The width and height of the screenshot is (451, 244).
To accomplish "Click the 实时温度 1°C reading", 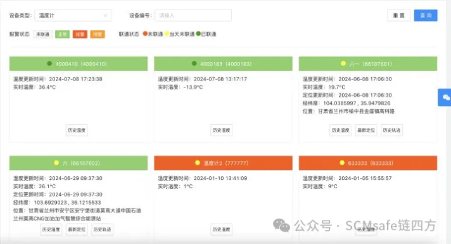I will [175, 186].
